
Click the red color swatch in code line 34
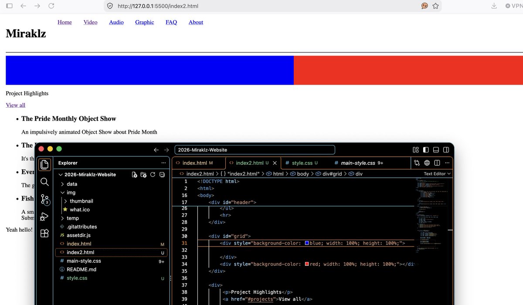pyautogui.click(x=307, y=264)
